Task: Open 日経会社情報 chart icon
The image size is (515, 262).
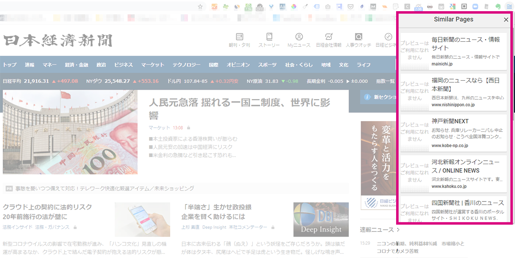Action: click(x=329, y=40)
